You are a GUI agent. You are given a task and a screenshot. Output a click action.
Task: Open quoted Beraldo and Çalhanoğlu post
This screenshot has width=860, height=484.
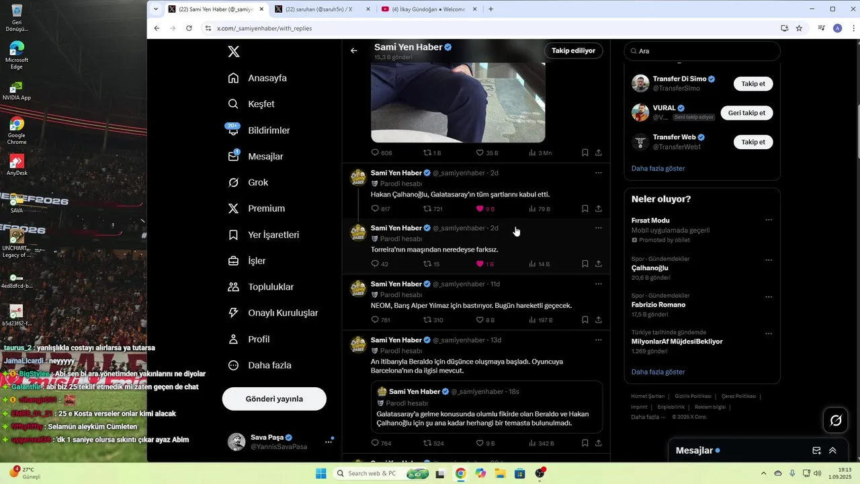(486, 407)
